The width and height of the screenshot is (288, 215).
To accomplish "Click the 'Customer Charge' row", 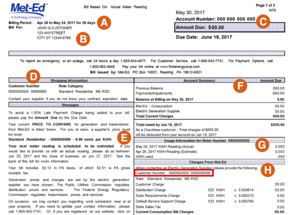I will click(x=210, y=184).
